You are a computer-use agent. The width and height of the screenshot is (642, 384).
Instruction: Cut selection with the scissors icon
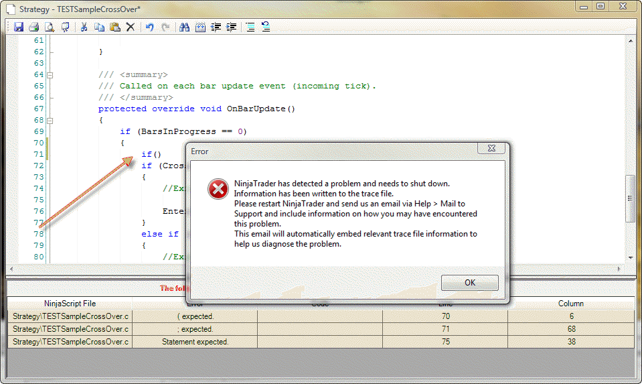(x=84, y=27)
